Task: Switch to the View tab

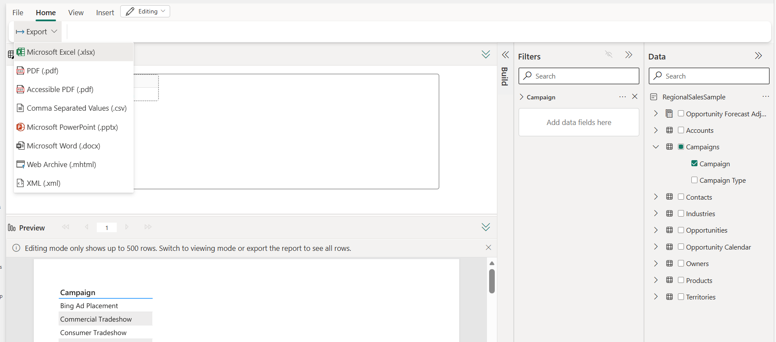Action: (76, 13)
